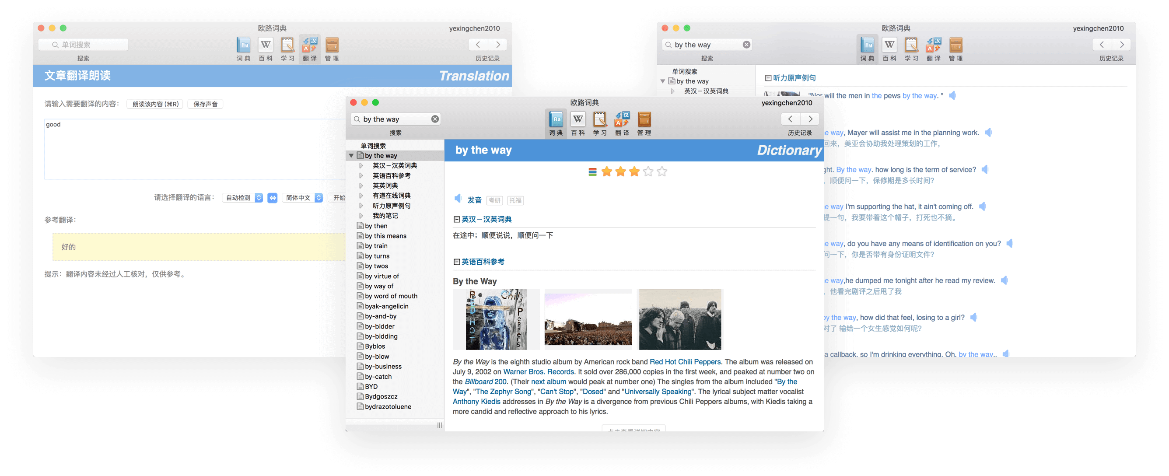
Task: Collapse the 英汉-汉英词典 section
Action: click(x=456, y=220)
